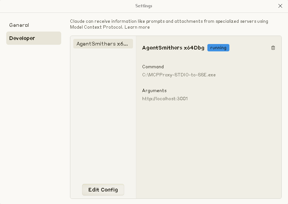288x204 pixels.
Task: Click the Edit Config button
Action: [103, 190]
